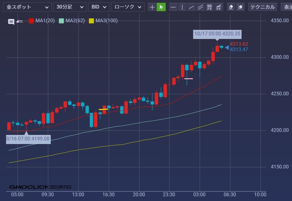The width and height of the screenshot is (292, 201).
Task: Activate the green arrow pointer tool
Action: pyautogui.click(x=161, y=7)
